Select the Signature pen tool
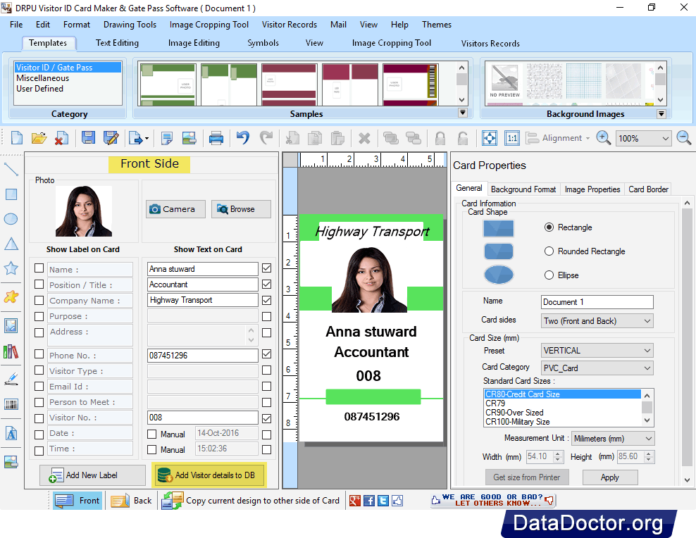 click(11, 378)
